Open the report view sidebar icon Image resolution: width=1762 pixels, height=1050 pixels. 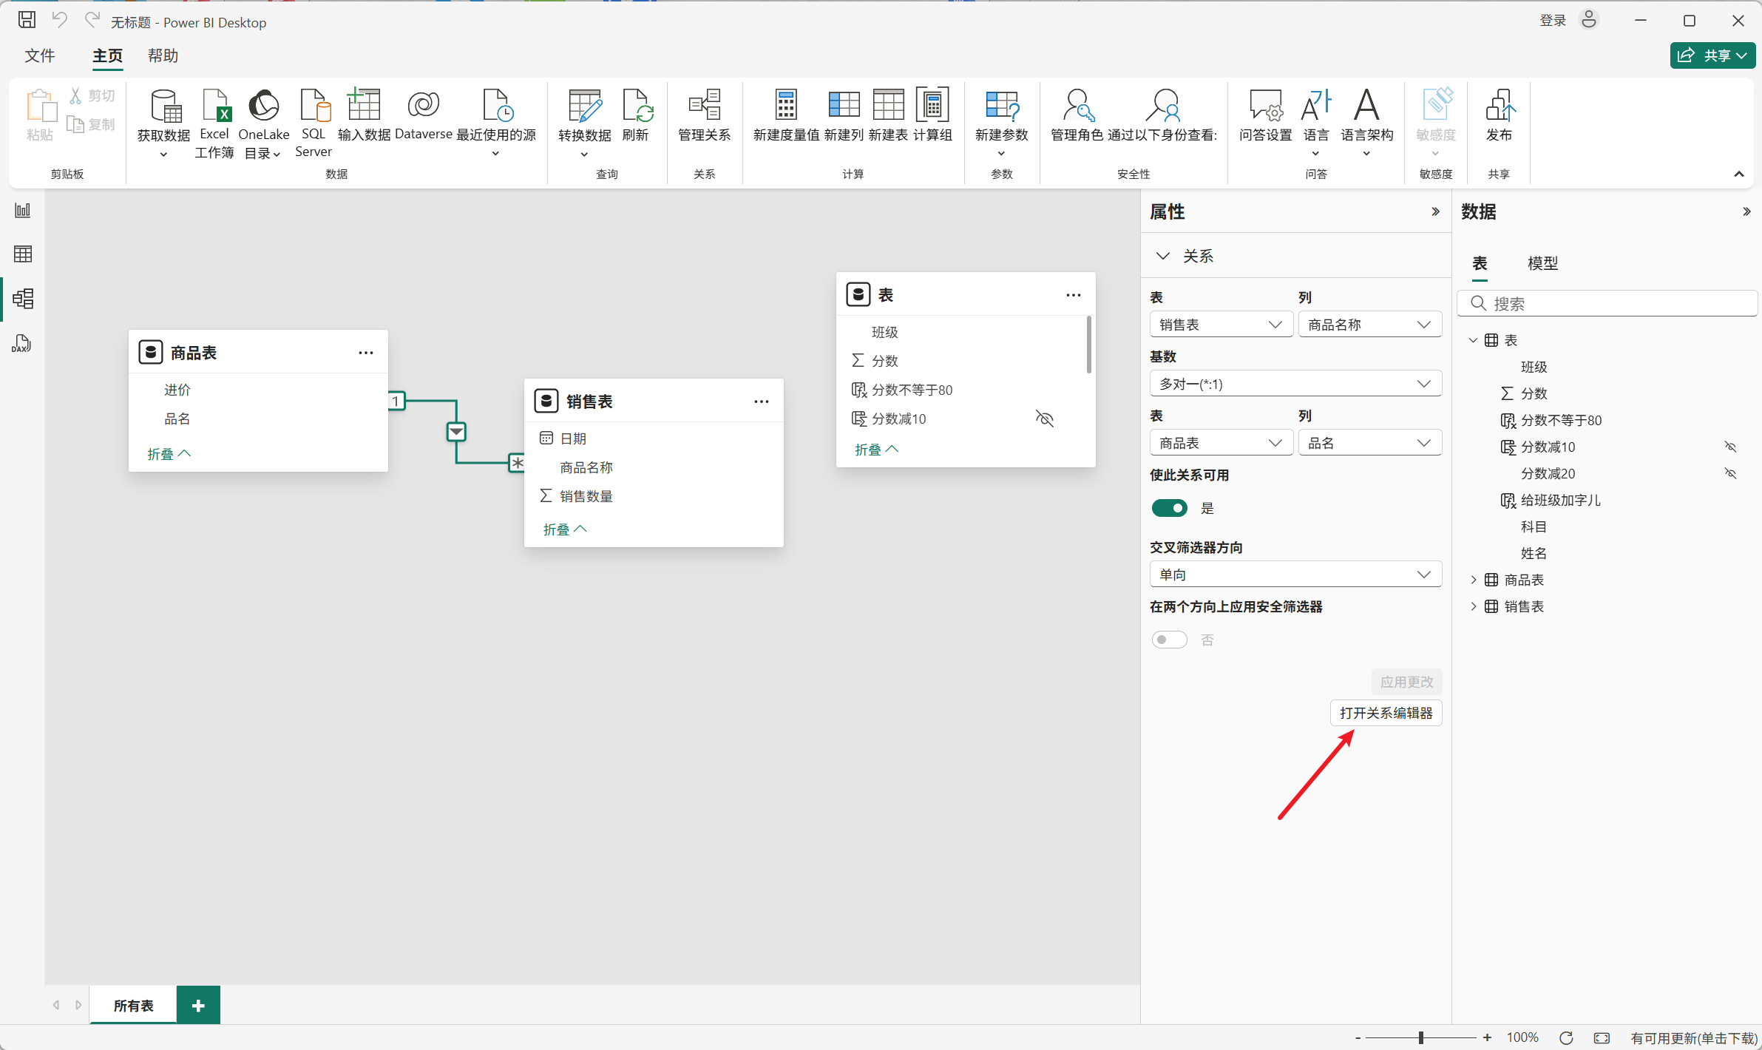tap(22, 211)
